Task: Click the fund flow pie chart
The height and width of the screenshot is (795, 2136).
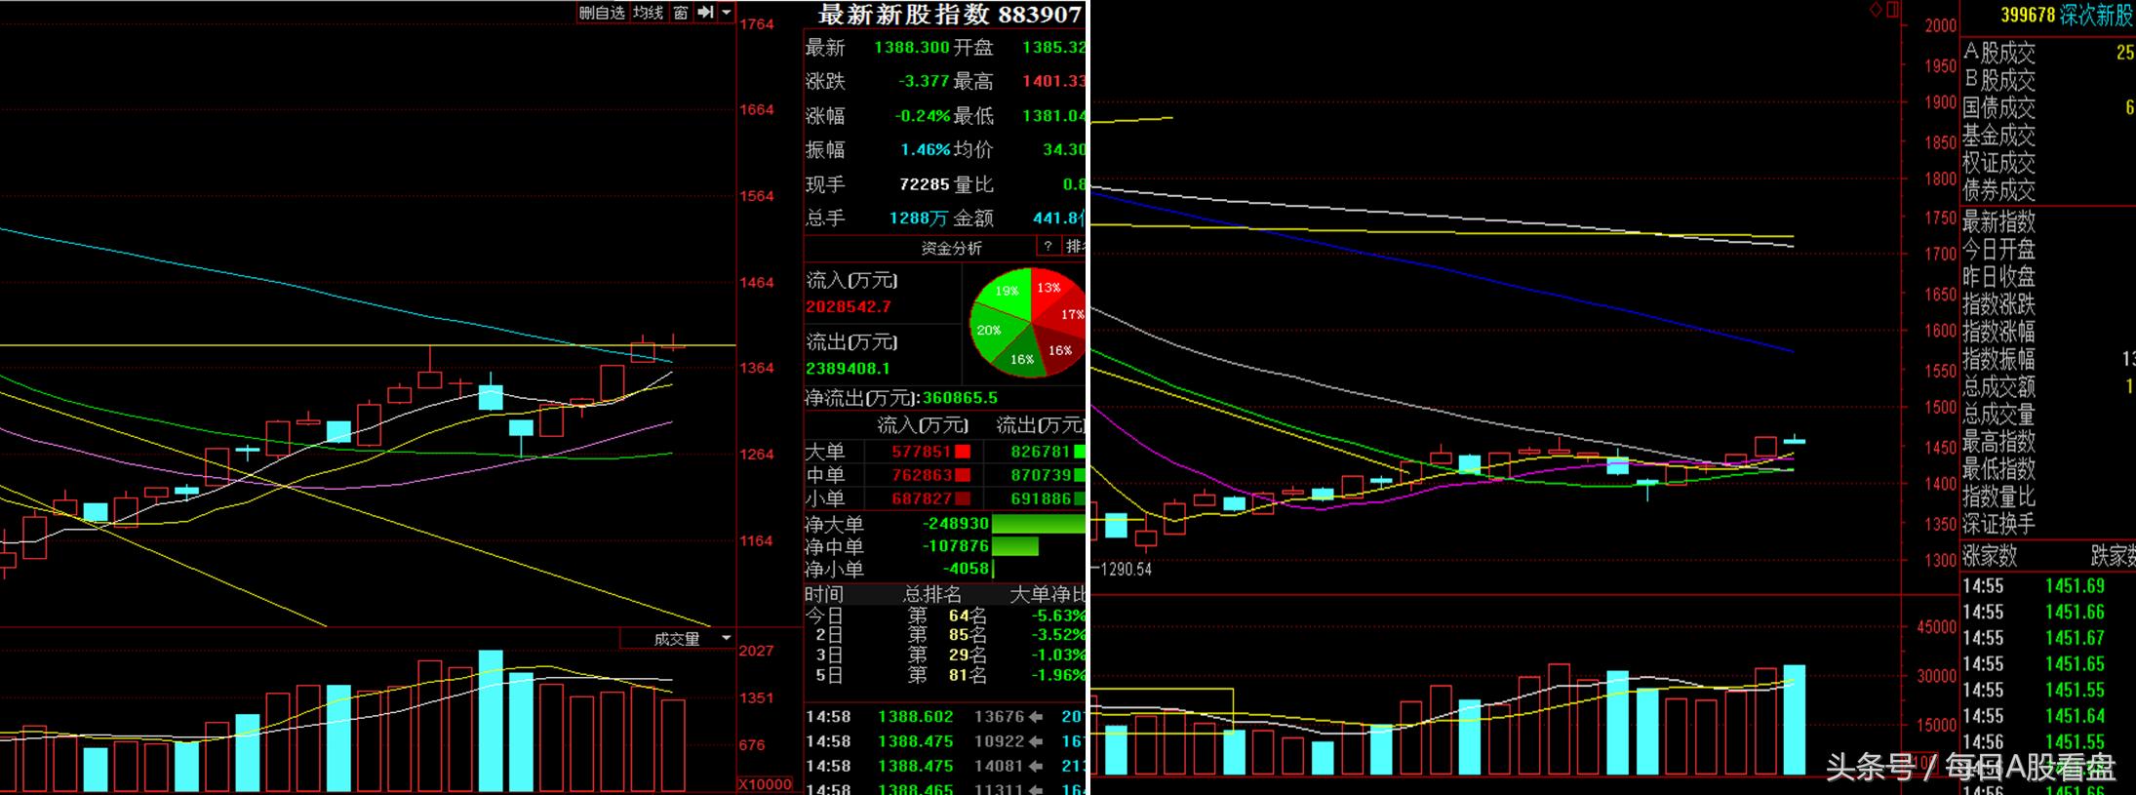Action: pyautogui.click(x=1029, y=324)
